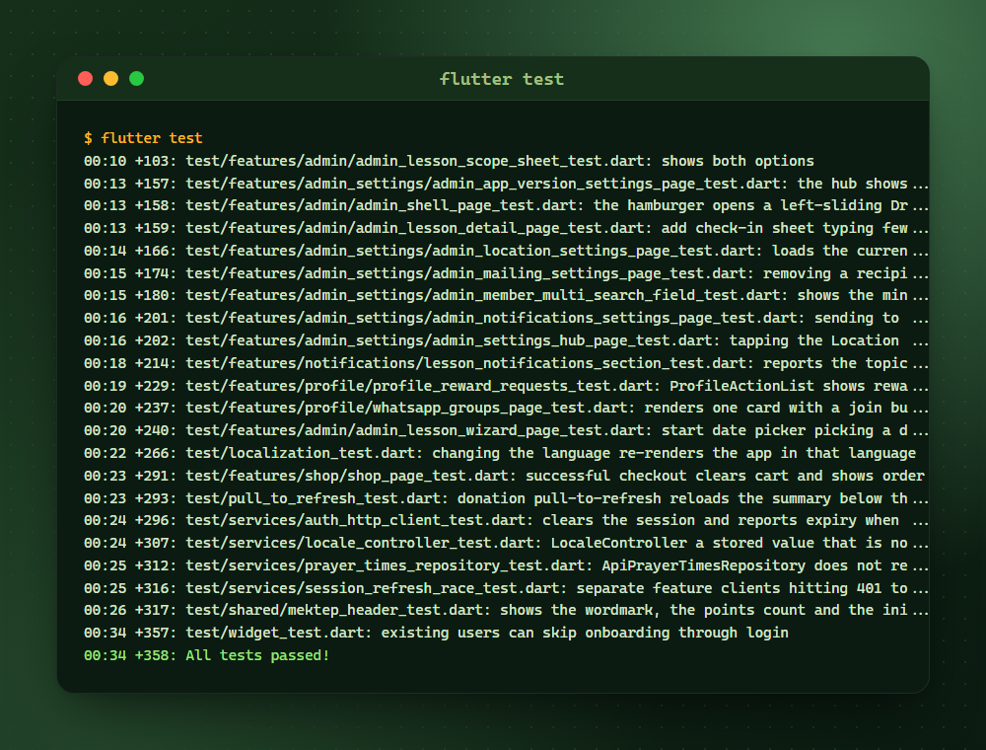Select the admin_location_settings_page_test.dart line

click(506, 251)
